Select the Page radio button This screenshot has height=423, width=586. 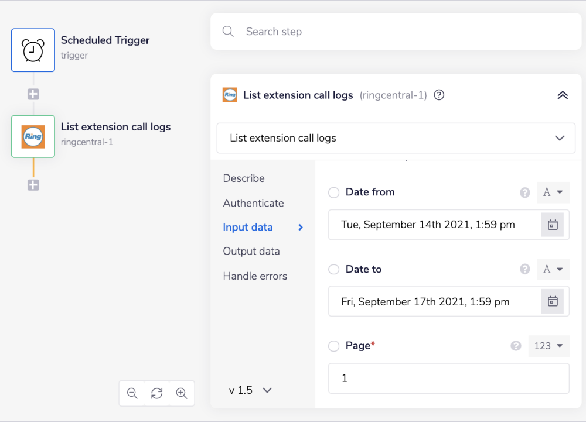(333, 346)
